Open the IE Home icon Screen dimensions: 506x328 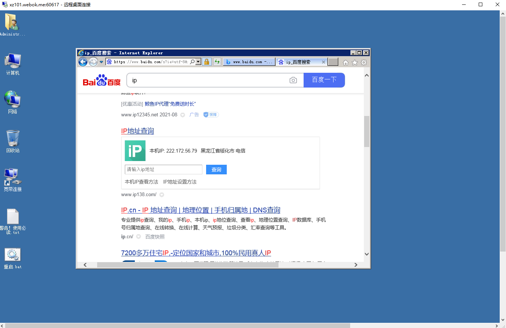pyautogui.click(x=346, y=62)
